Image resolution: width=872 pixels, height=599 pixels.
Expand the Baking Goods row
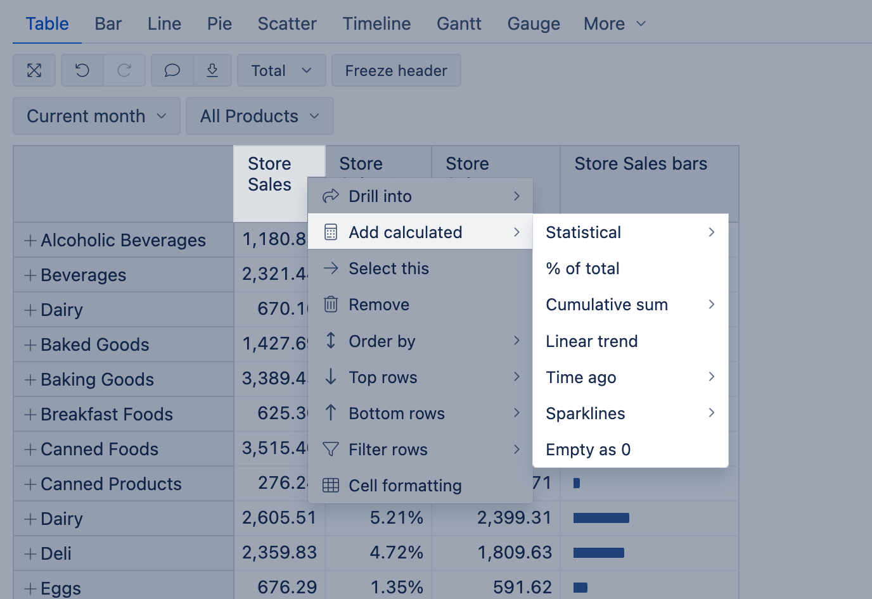click(30, 380)
